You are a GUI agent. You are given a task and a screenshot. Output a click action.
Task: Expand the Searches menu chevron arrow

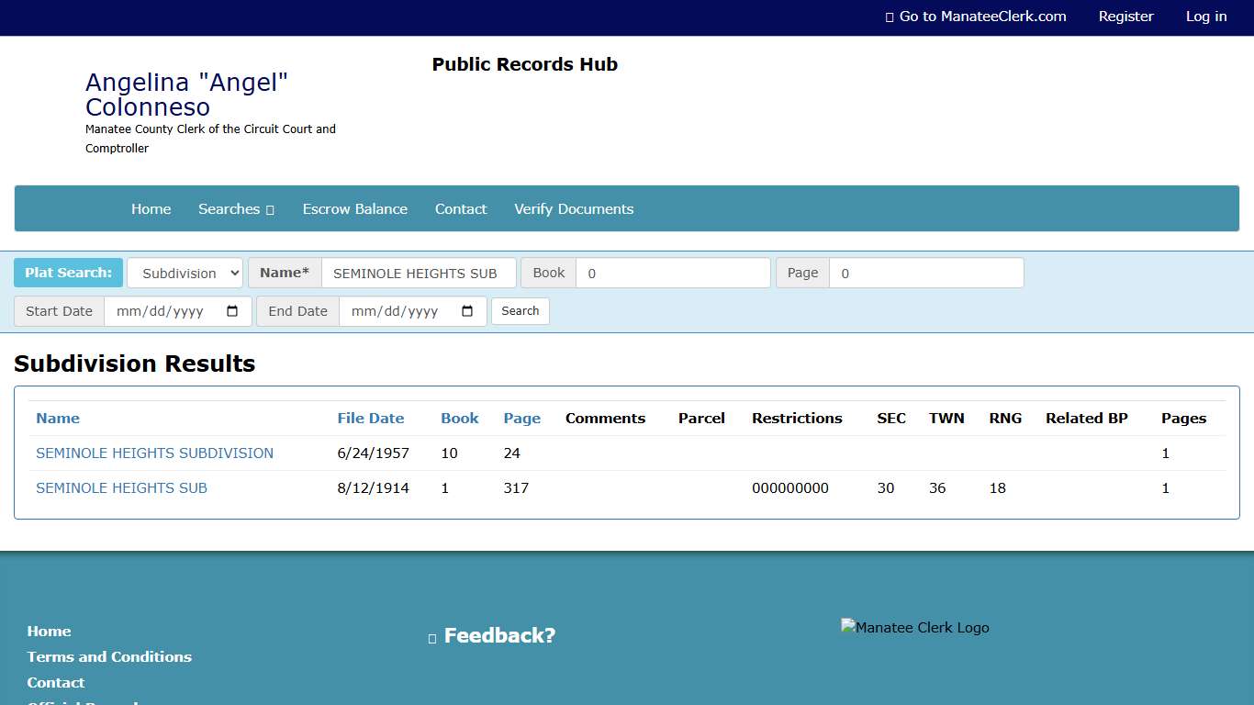[x=270, y=209]
